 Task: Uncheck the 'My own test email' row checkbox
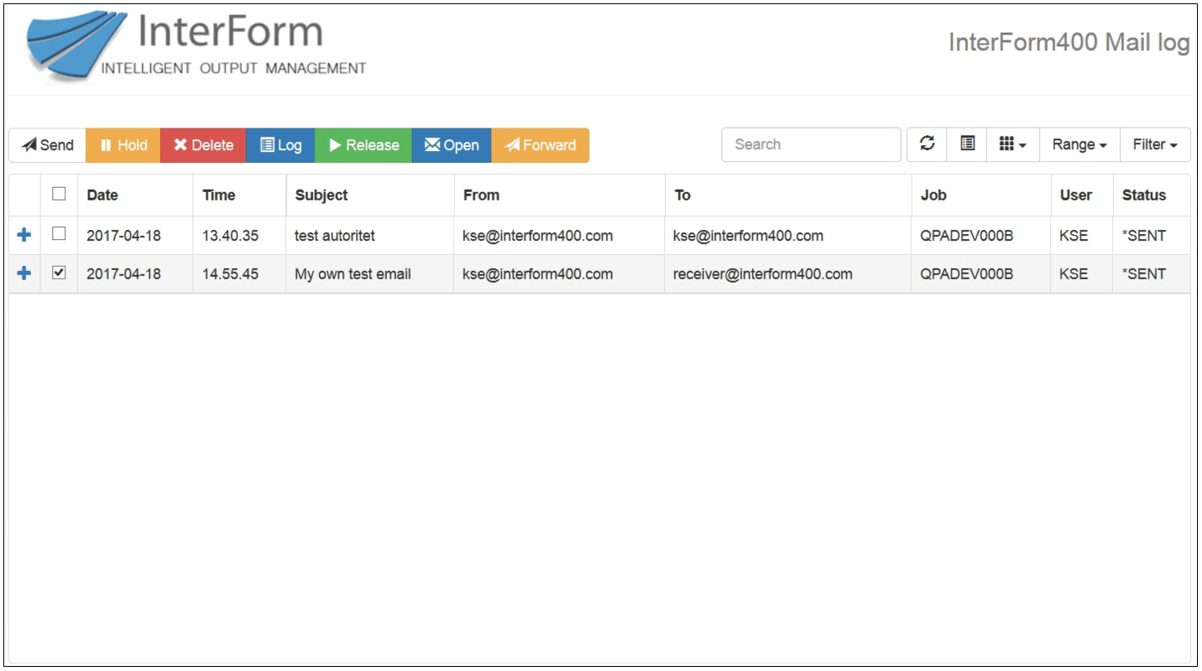[59, 273]
